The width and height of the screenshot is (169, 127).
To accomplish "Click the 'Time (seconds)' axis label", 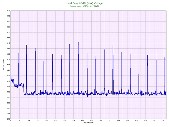I will point(88,123).
